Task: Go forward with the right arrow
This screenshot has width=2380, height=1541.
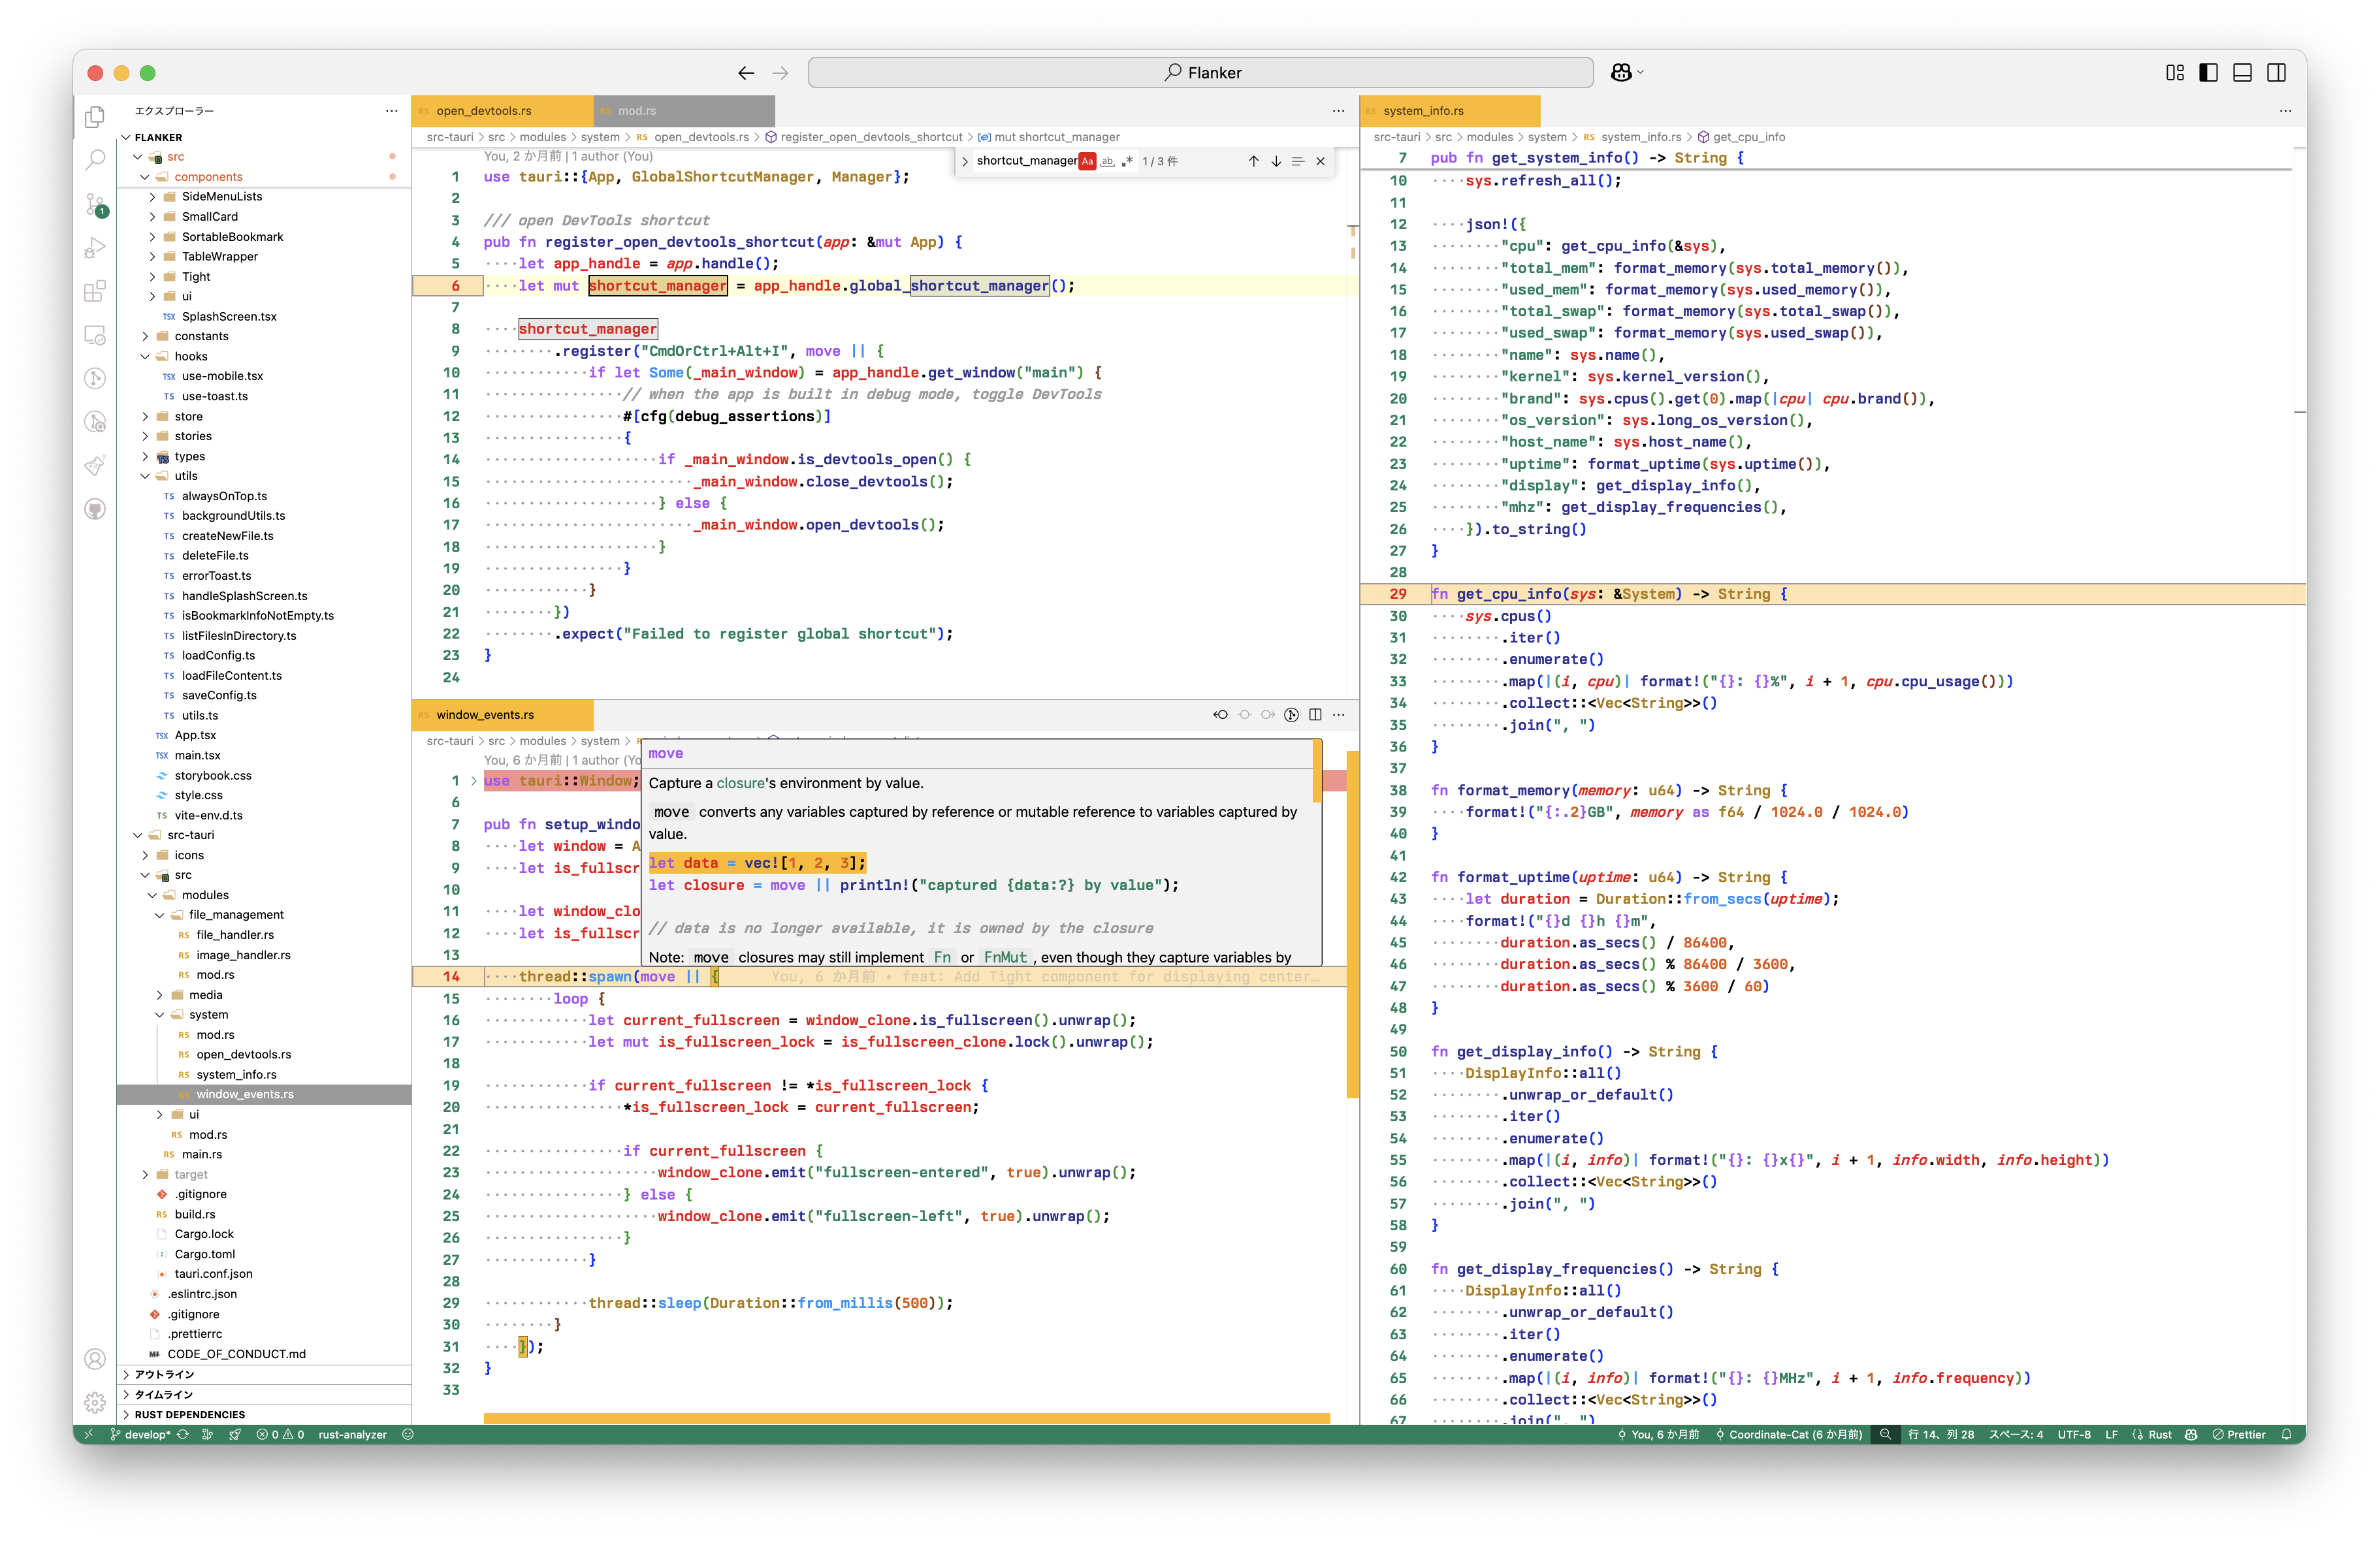Action: point(780,73)
